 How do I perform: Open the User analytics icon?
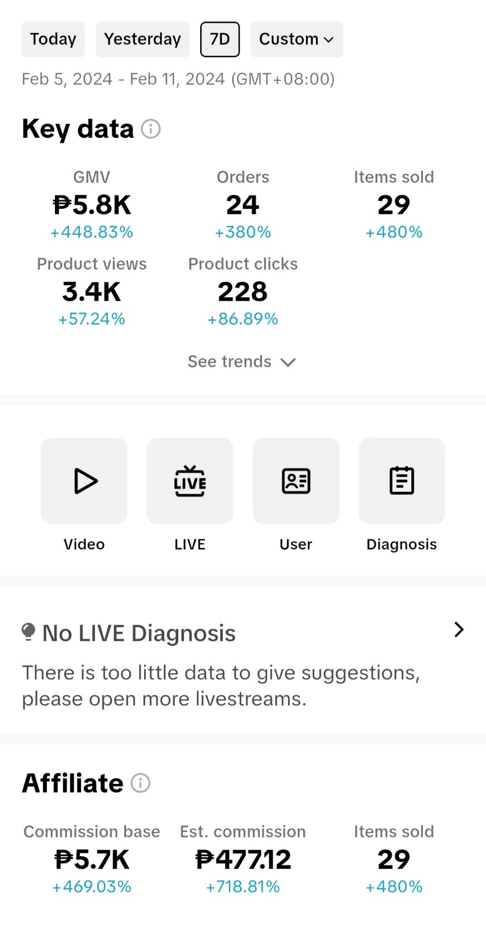296,481
